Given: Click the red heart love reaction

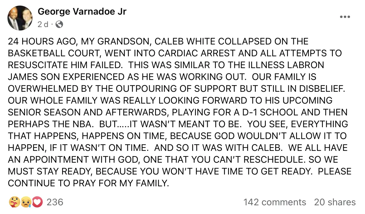Looking at the screenshot, I should (37, 202).
